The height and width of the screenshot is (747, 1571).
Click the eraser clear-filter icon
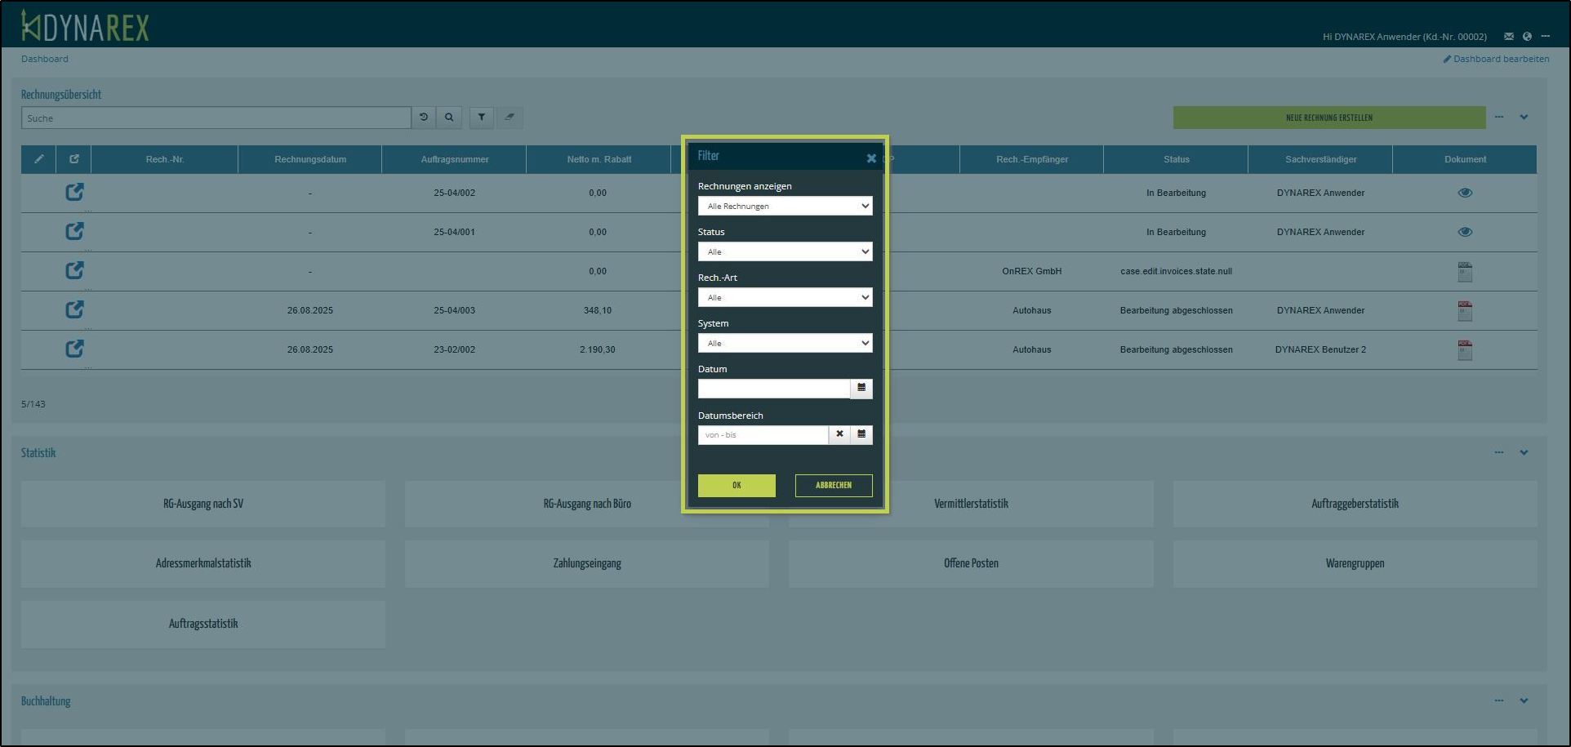510,118
